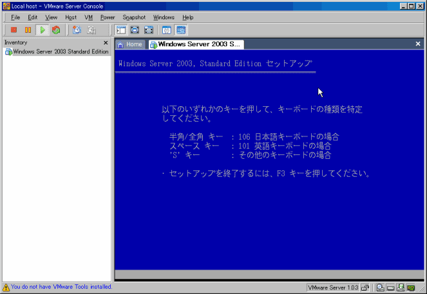Select the Windows Server 2003 S... tab

pos(196,44)
